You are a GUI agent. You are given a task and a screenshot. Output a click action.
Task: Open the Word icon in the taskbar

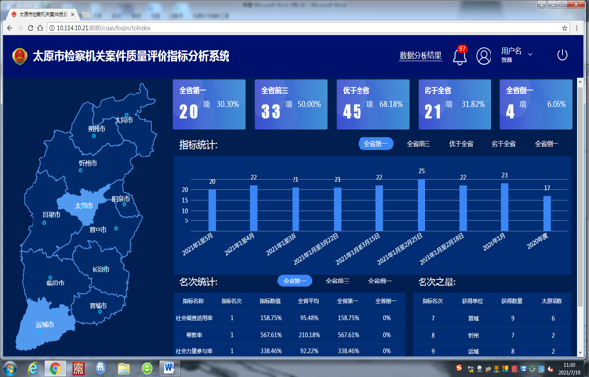click(169, 369)
